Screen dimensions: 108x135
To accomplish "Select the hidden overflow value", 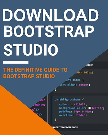I will pyautogui.click(x=80, y=115).
